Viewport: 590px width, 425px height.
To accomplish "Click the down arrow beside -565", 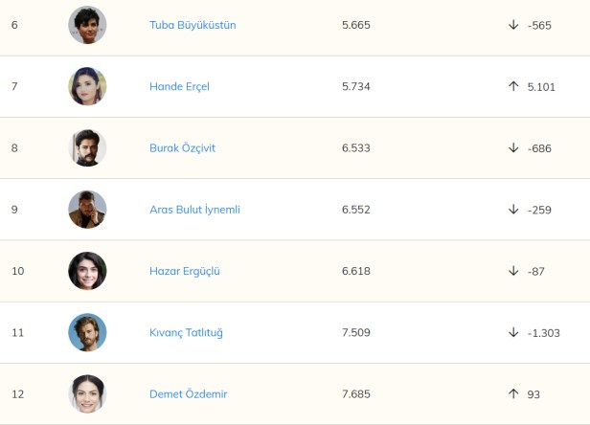I will tap(513, 25).
